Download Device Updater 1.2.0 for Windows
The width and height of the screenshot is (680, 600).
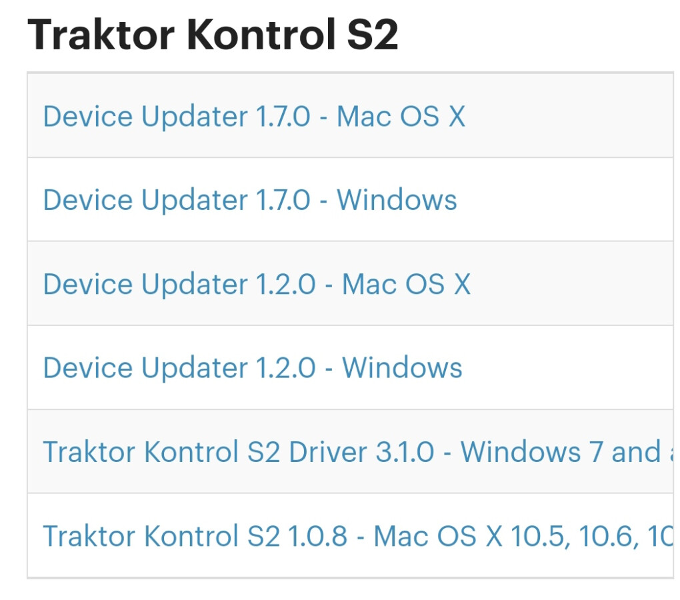[253, 368]
